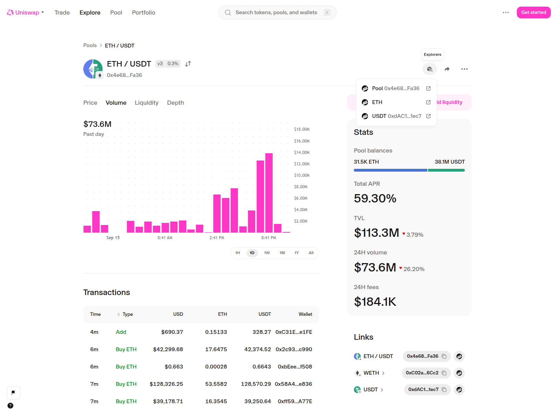Click the flag report icon
Screen dimensions: 555x416
pos(14,393)
